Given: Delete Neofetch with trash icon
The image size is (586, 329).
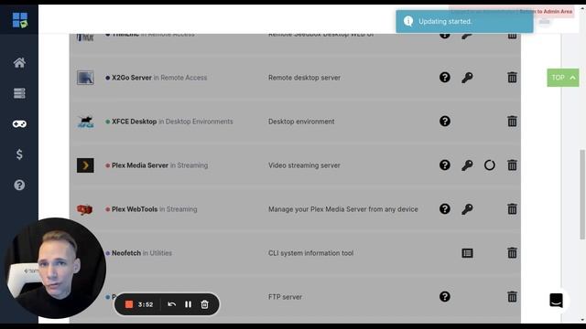Looking at the screenshot, I should [512, 253].
